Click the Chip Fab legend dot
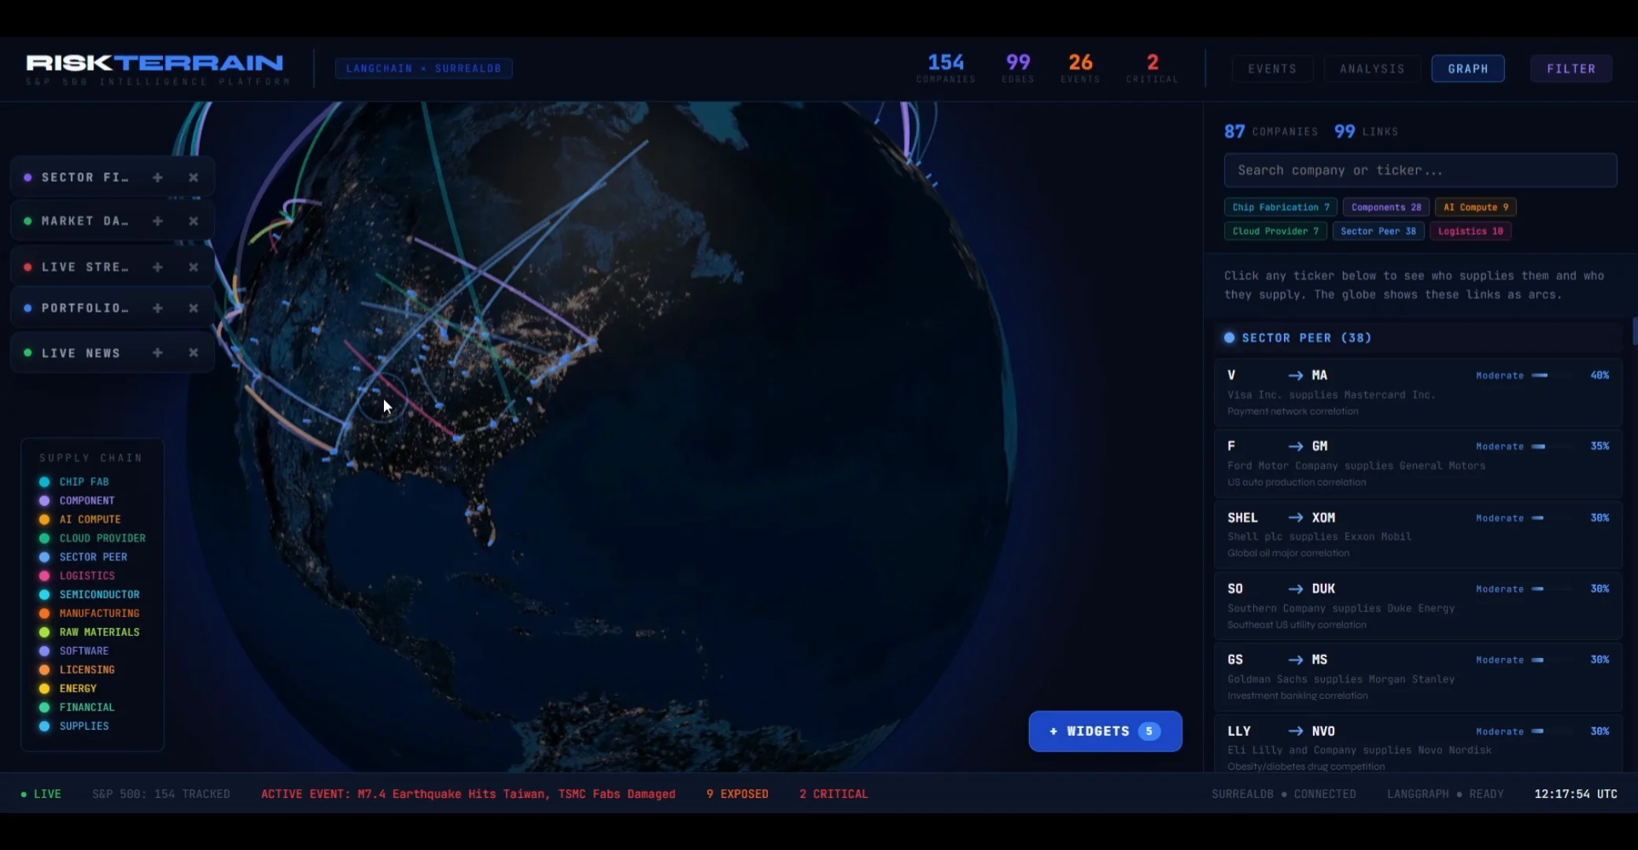This screenshot has height=850, width=1638. click(x=45, y=482)
